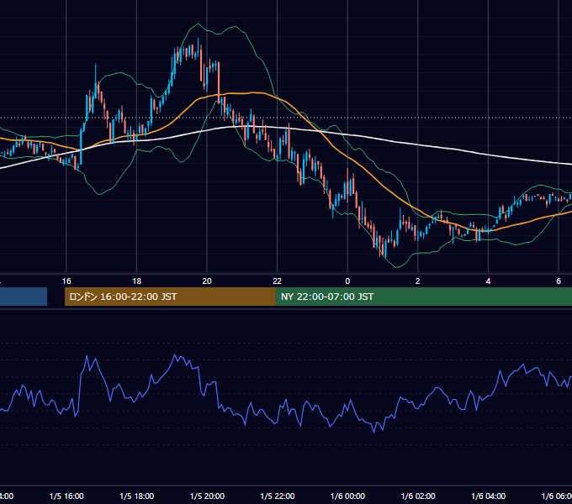Click the "1/5 18:00" date label
This screenshot has width=572, height=504.
coord(137,496)
